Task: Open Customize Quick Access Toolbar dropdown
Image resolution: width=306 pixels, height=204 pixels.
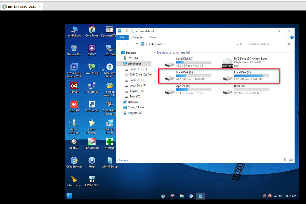Action: click(136, 31)
